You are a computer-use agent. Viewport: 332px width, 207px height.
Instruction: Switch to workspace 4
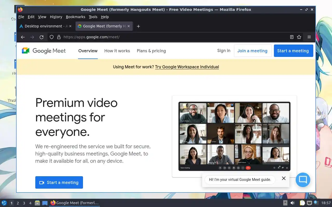[30, 203]
